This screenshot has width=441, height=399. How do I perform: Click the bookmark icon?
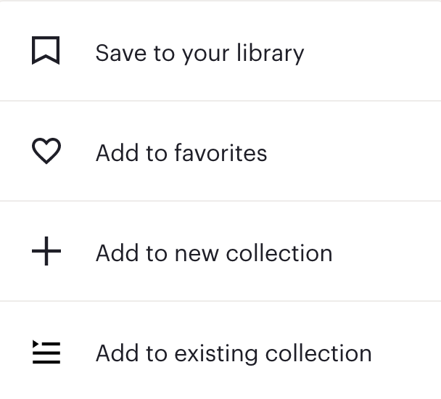[x=46, y=50]
